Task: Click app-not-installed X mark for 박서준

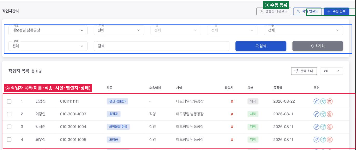Action: click(x=232, y=127)
